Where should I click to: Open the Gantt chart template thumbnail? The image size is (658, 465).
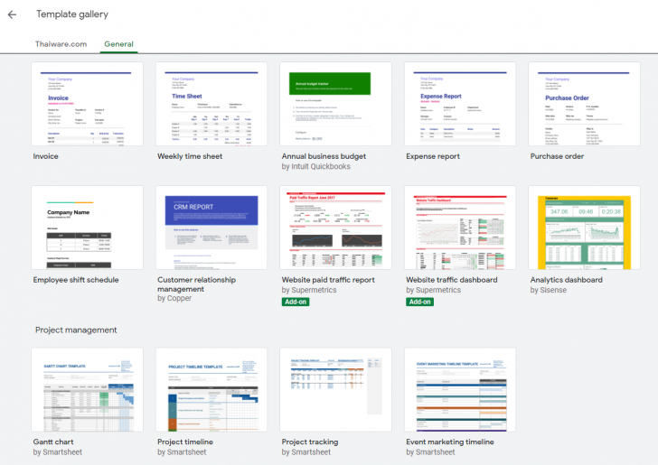point(87,389)
